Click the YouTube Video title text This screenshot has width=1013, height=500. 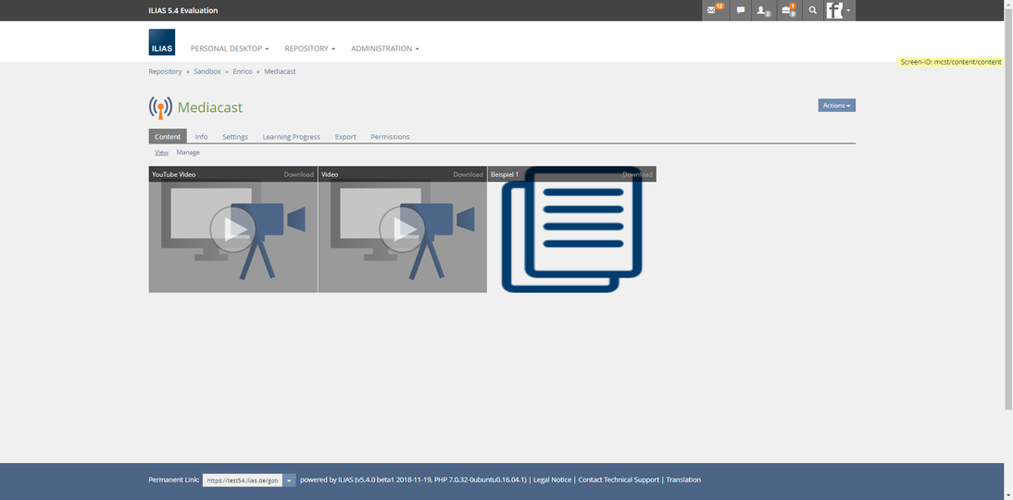point(174,174)
